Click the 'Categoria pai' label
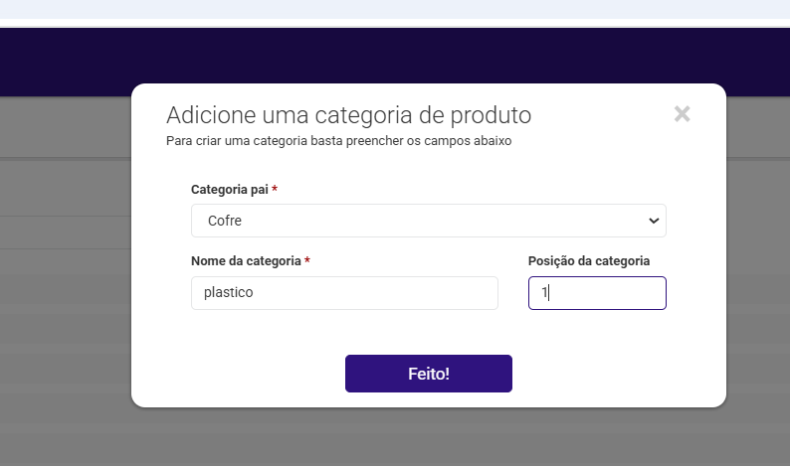Screen dimensions: 790x466 click(x=230, y=189)
